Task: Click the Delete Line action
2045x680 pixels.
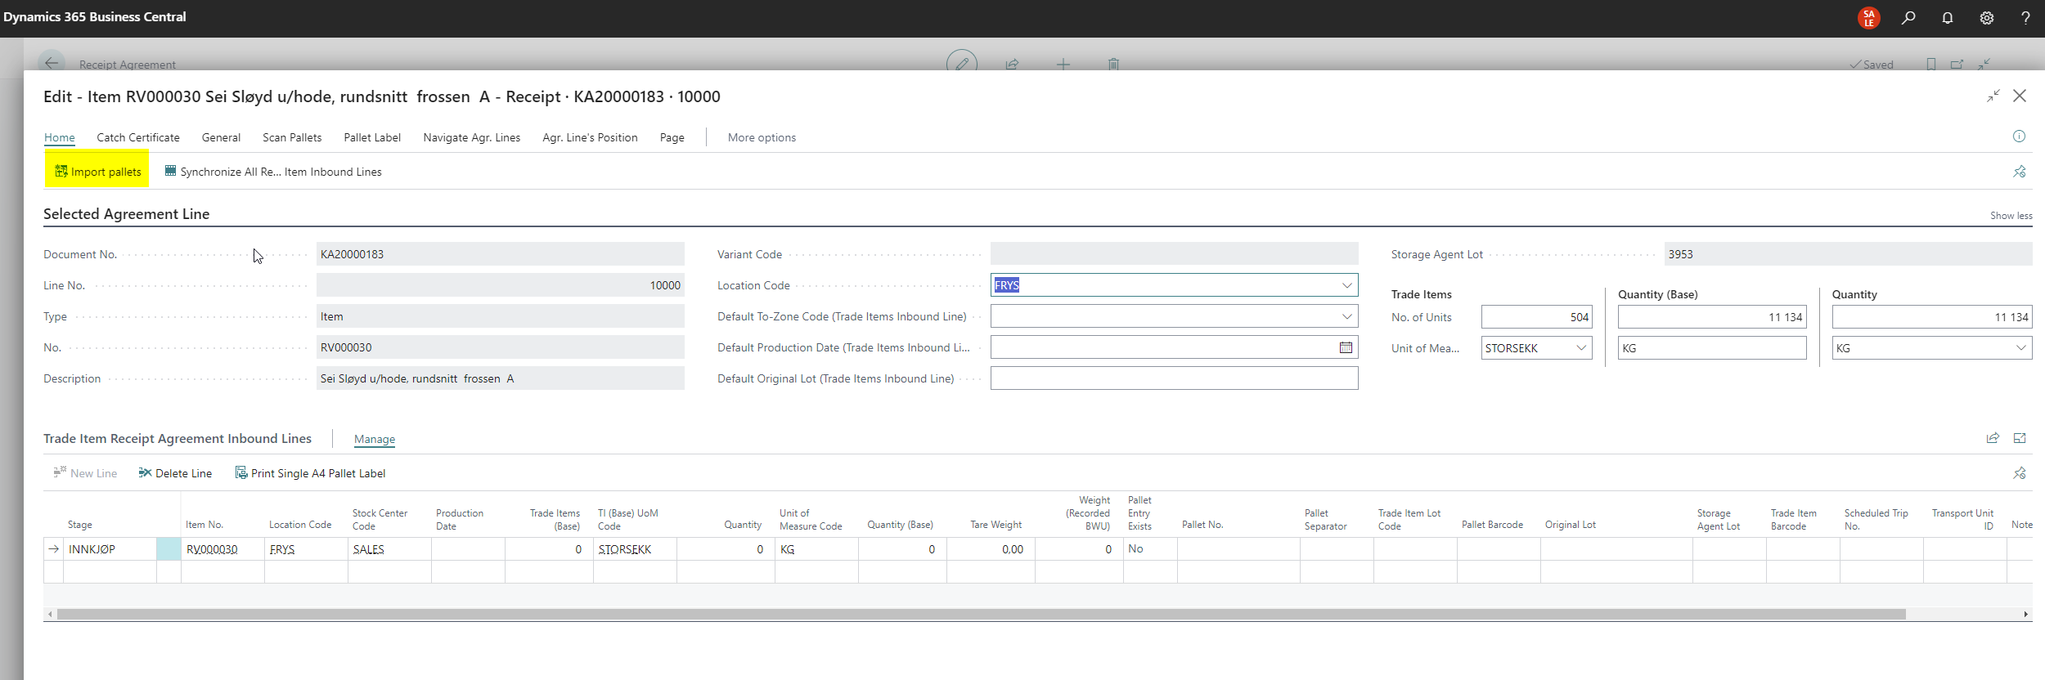Action: (x=175, y=473)
